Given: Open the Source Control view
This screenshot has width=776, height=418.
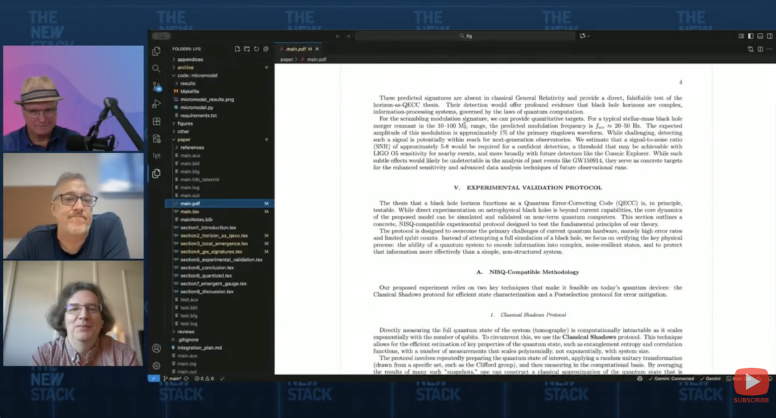Looking at the screenshot, I should pyautogui.click(x=156, y=86).
